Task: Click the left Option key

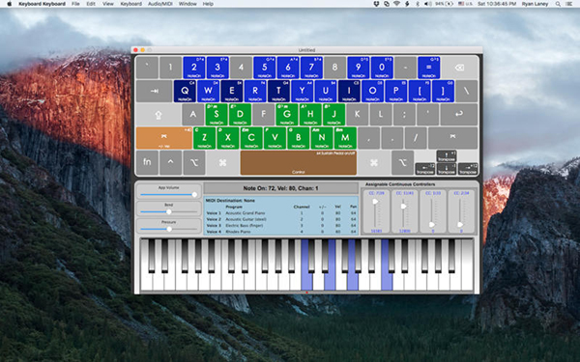Action: [194, 162]
